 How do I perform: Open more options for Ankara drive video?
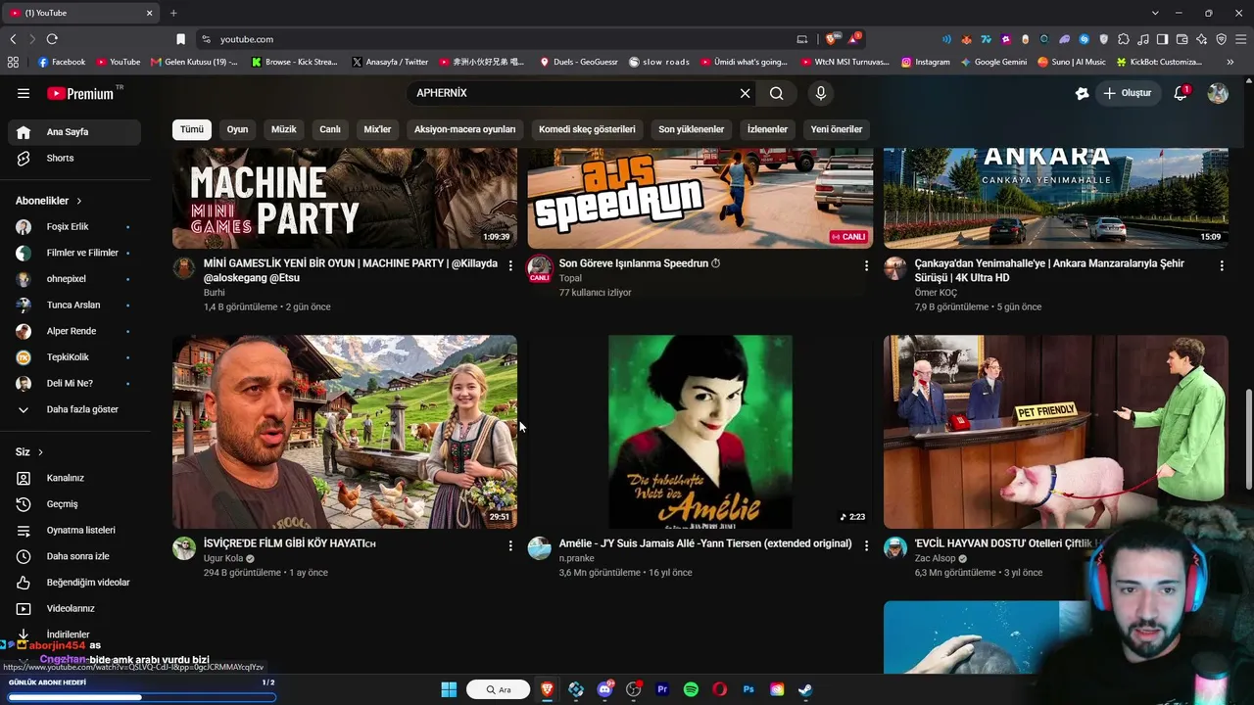1222,266
